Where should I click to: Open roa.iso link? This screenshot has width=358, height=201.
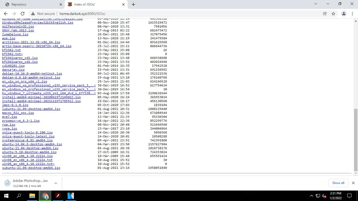pos(9,125)
